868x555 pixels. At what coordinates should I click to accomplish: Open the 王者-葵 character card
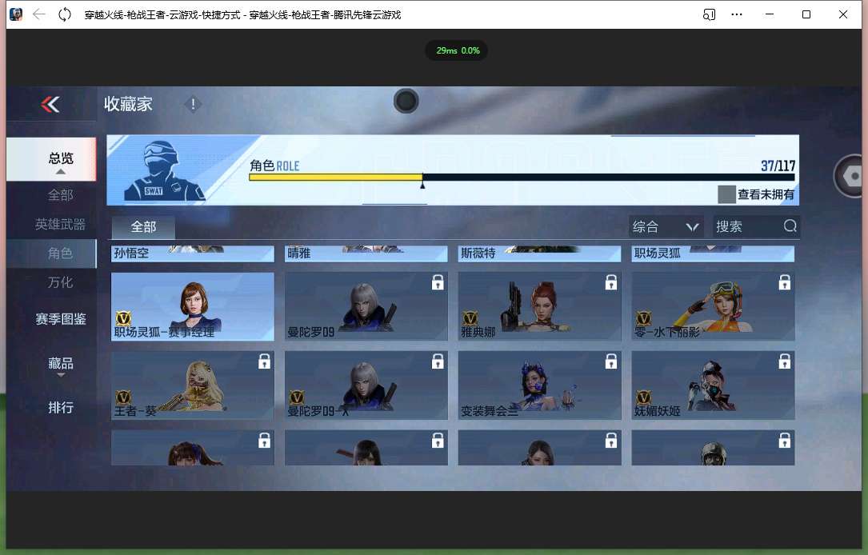193,385
